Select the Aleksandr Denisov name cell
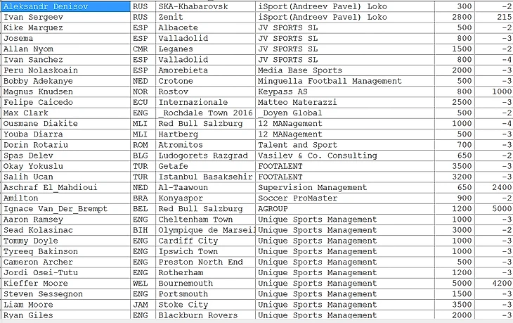This screenshot has width=513, height=323. [66, 6]
